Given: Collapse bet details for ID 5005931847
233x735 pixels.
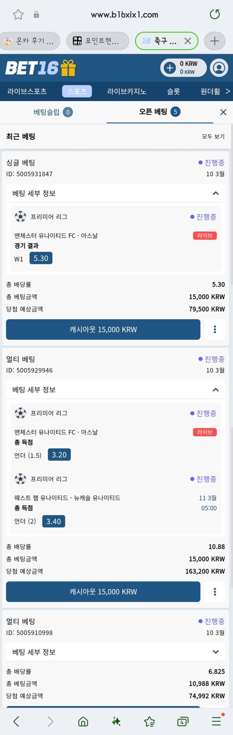Looking at the screenshot, I should point(216,194).
